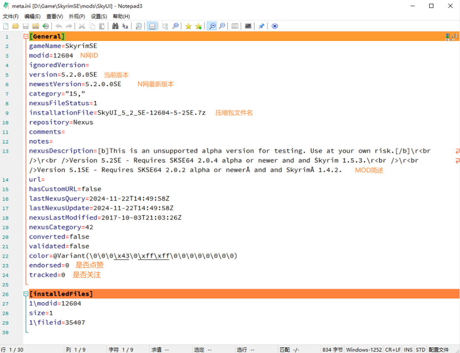Click the installationFile=SkyUI_5_2_SE line
Viewport: 460px width, 353px height.
117,113
